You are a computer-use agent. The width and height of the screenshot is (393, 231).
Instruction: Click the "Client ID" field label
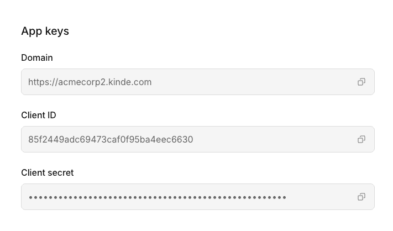(x=39, y=115)
